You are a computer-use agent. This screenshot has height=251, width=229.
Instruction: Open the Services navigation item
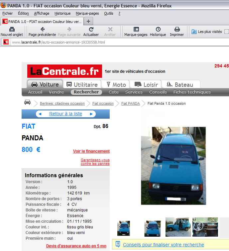[134, 92]
